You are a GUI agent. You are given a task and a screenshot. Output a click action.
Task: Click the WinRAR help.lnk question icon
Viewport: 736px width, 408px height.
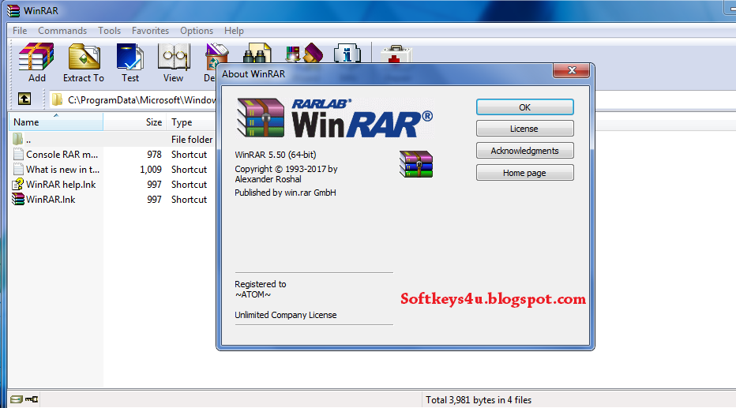pyautogui.click(x=18, y=185)
